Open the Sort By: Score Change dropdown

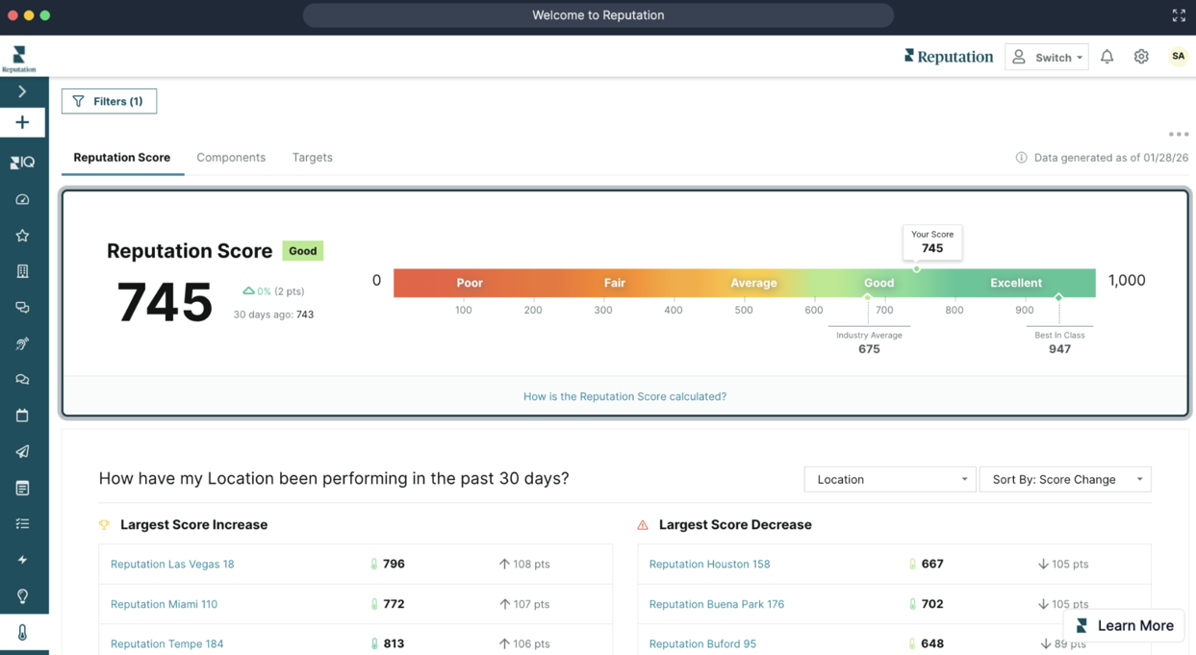1065,479
